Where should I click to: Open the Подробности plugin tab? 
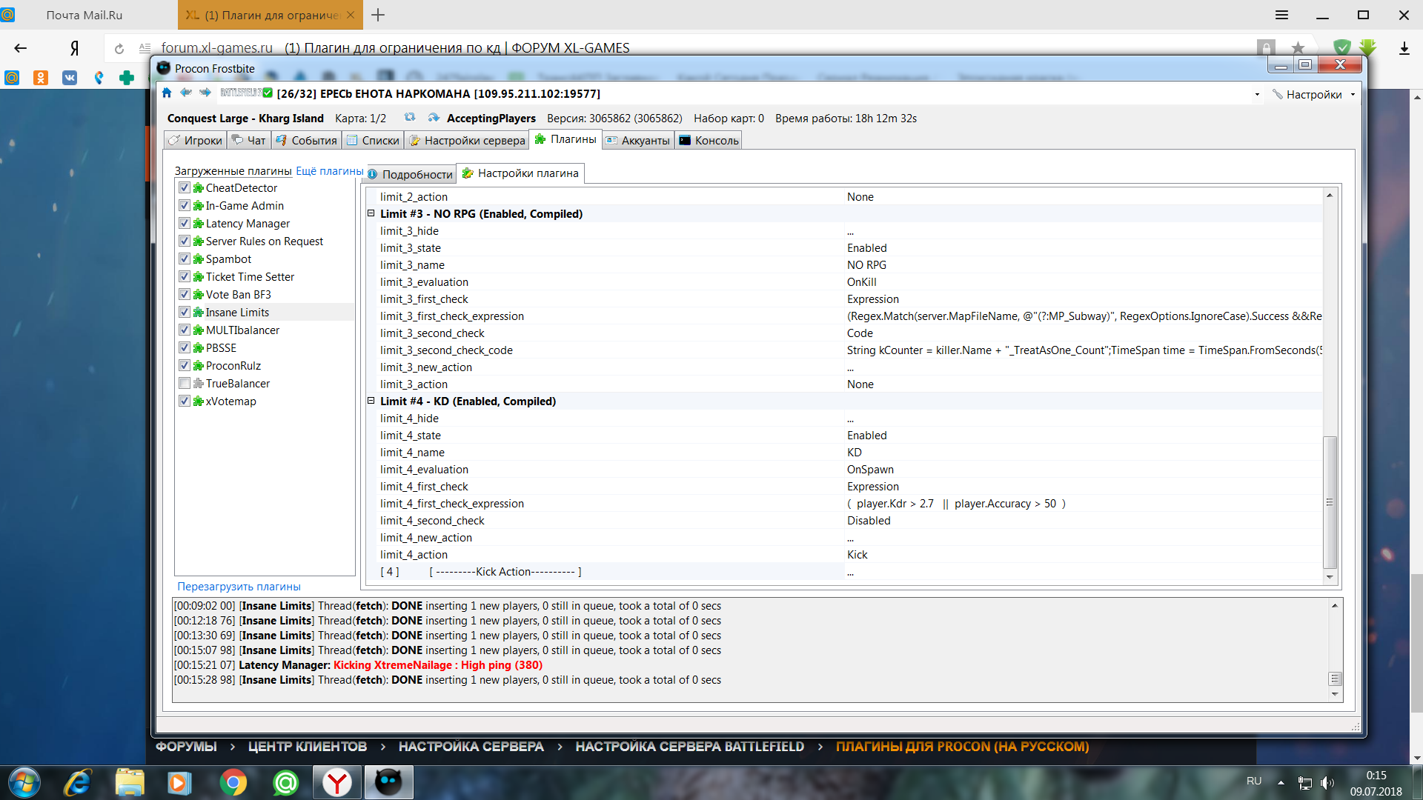(x=411, y=174)
